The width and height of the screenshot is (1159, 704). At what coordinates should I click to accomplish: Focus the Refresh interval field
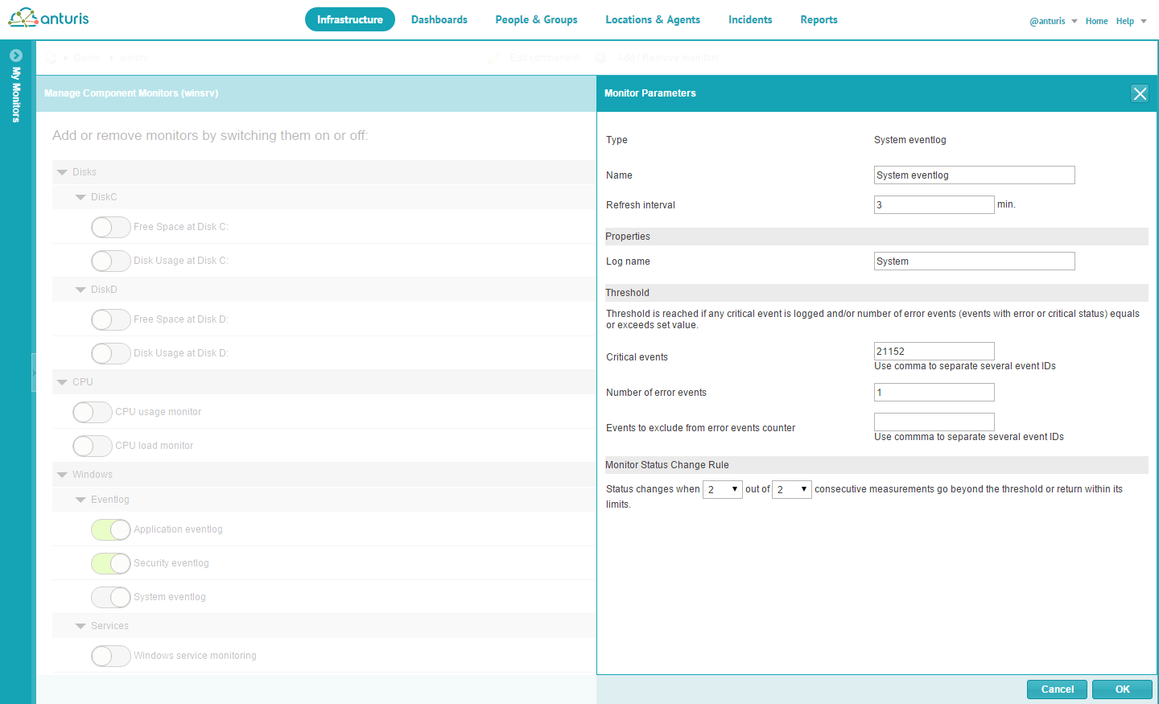934,204
